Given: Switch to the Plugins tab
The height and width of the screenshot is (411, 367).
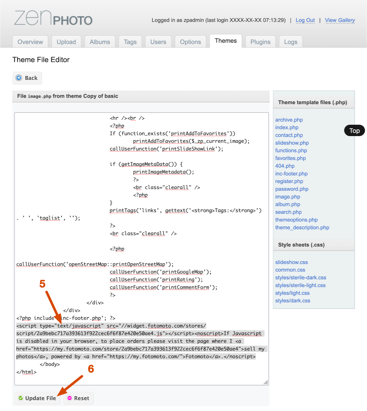Looking at the screenshot, I should [260, 42].
